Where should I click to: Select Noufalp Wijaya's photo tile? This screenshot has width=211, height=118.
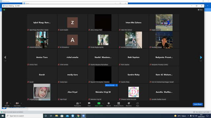pyautogui.click(x=164, y=40)
